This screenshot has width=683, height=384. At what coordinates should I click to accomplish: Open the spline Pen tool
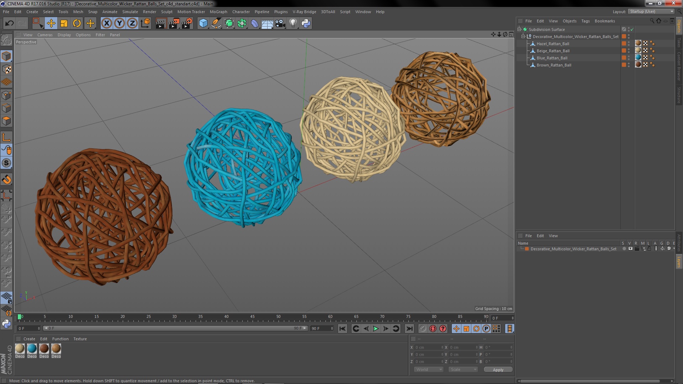pos(216,23)
